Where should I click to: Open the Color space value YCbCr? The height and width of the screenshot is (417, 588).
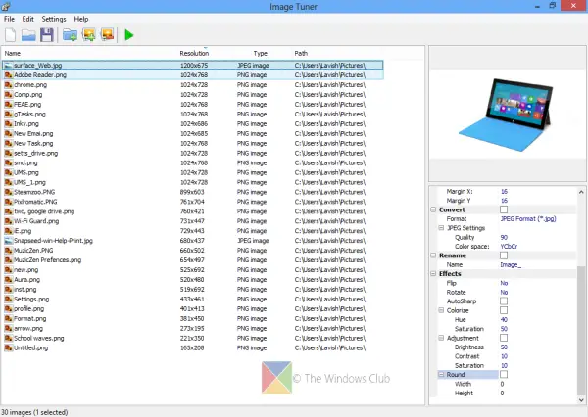pos(509,246)
